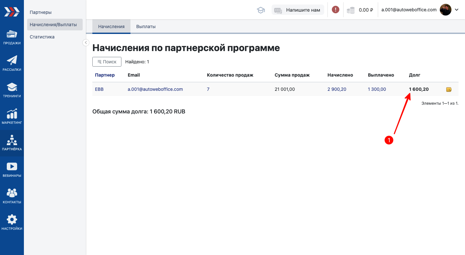This screenshot has width=465, height=255.
Task: Open Партнеры in the side menu
Action: tap(41, 12)
